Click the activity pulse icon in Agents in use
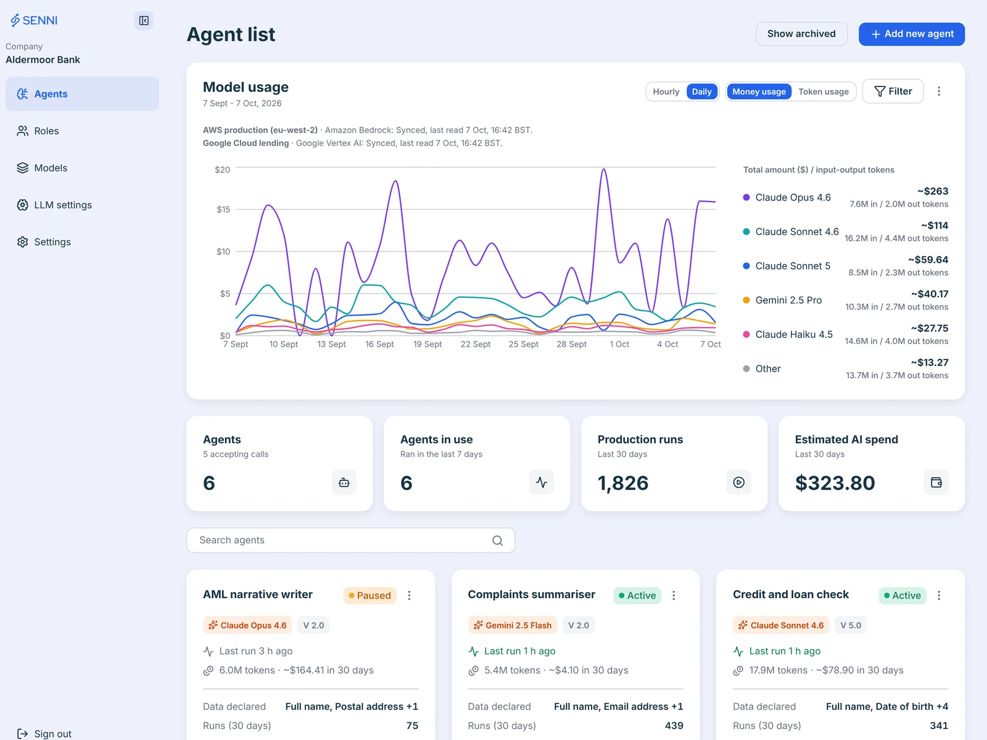The image size is (987, 740). click(x=541, y=482)
